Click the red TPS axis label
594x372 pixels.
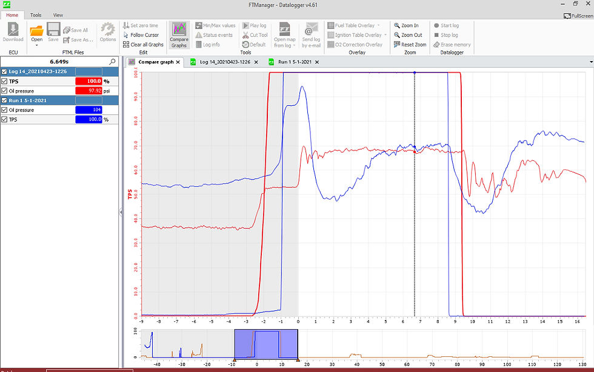pos(130,194)
